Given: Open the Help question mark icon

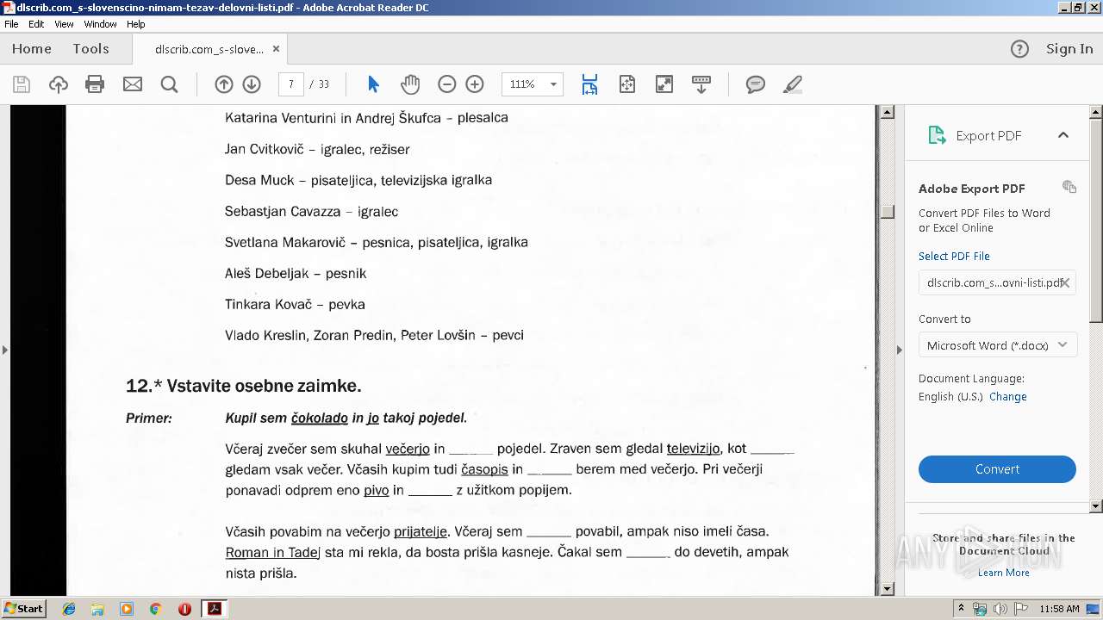Looking at the screenshot, I should [1019, 49].
